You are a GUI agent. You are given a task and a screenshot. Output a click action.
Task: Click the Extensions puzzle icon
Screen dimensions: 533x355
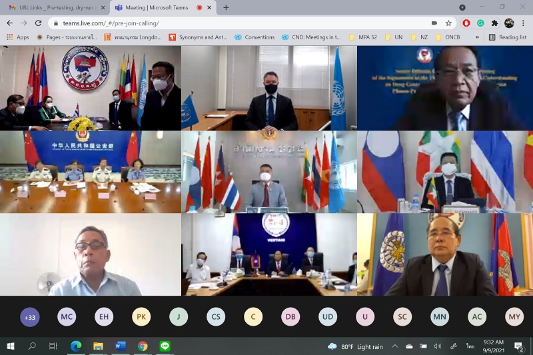[494, 23]
